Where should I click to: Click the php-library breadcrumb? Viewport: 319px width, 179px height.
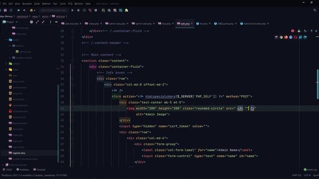pyautogui.click(x=6, y=16)
